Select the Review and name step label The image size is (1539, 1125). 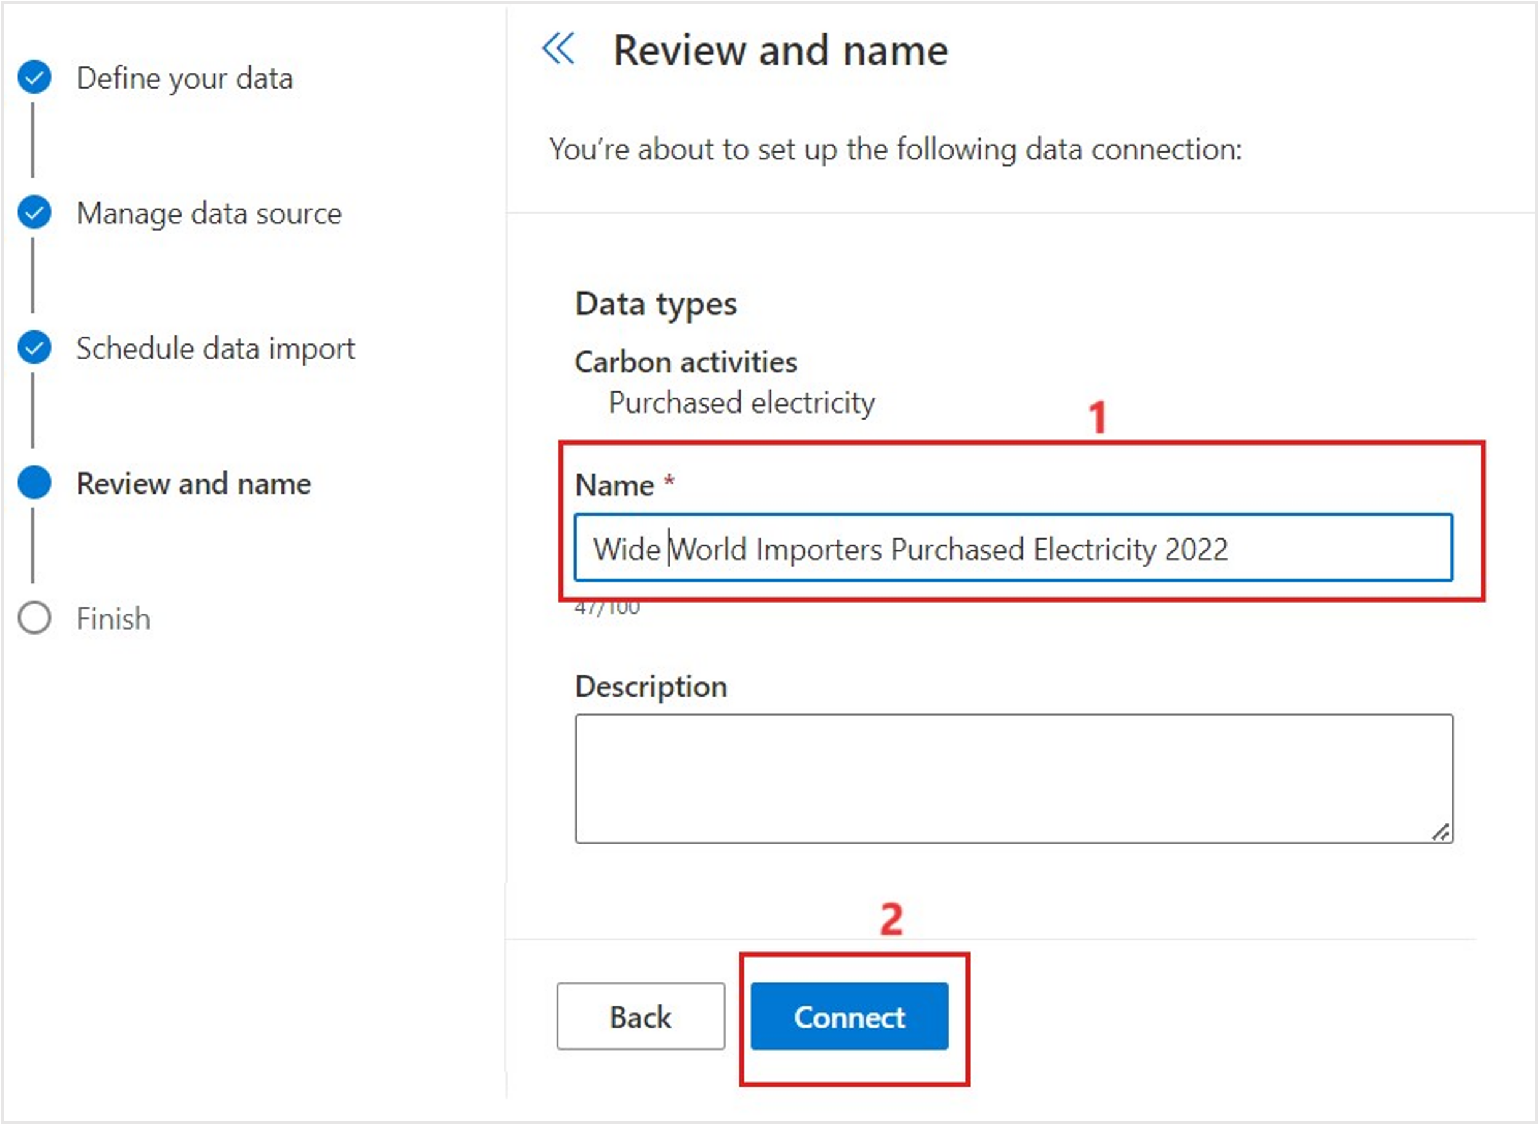[x=193, y=484]
